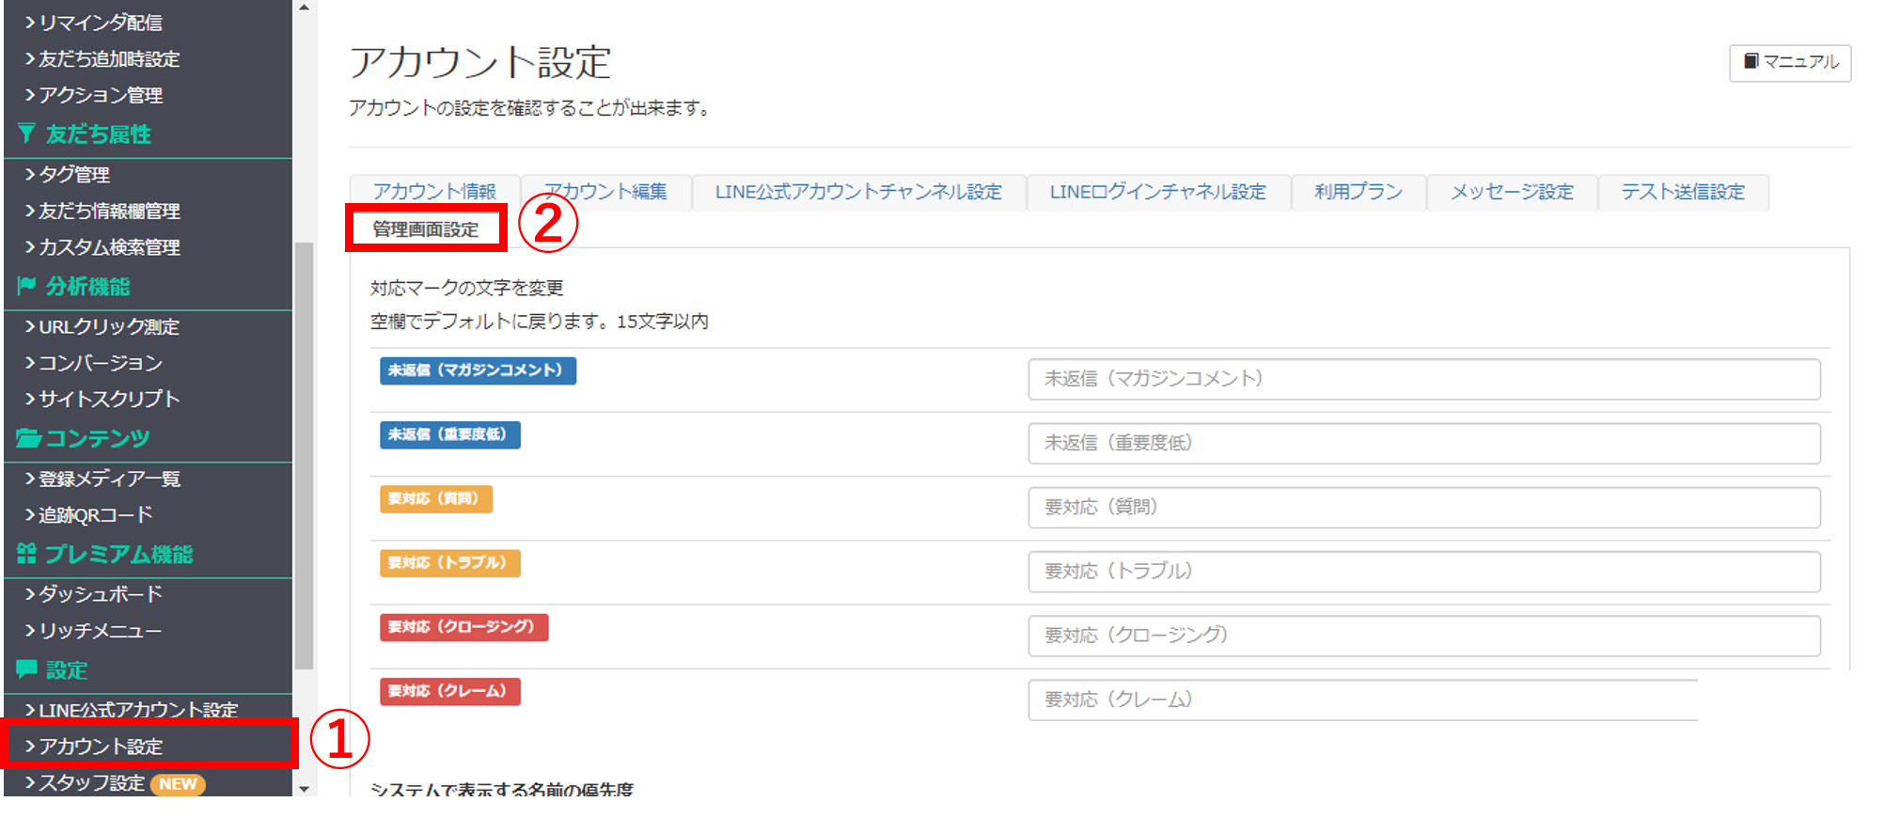Click the chevron before リッチメニュー

point(30,631)
